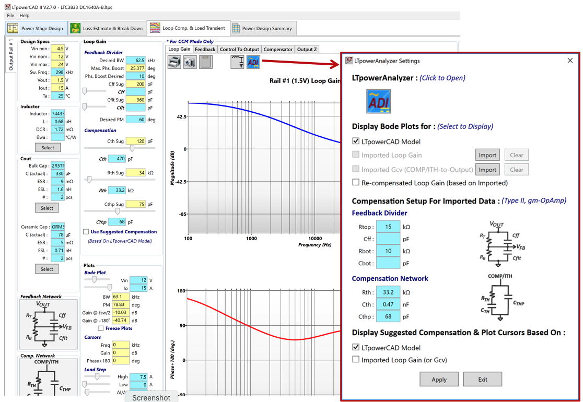Image resolution: width=583 pixels, height=402 pixels.
Task: Uncheck LTpowerCAD Model under Display Bode Plots
Action: tap(356, 140)
